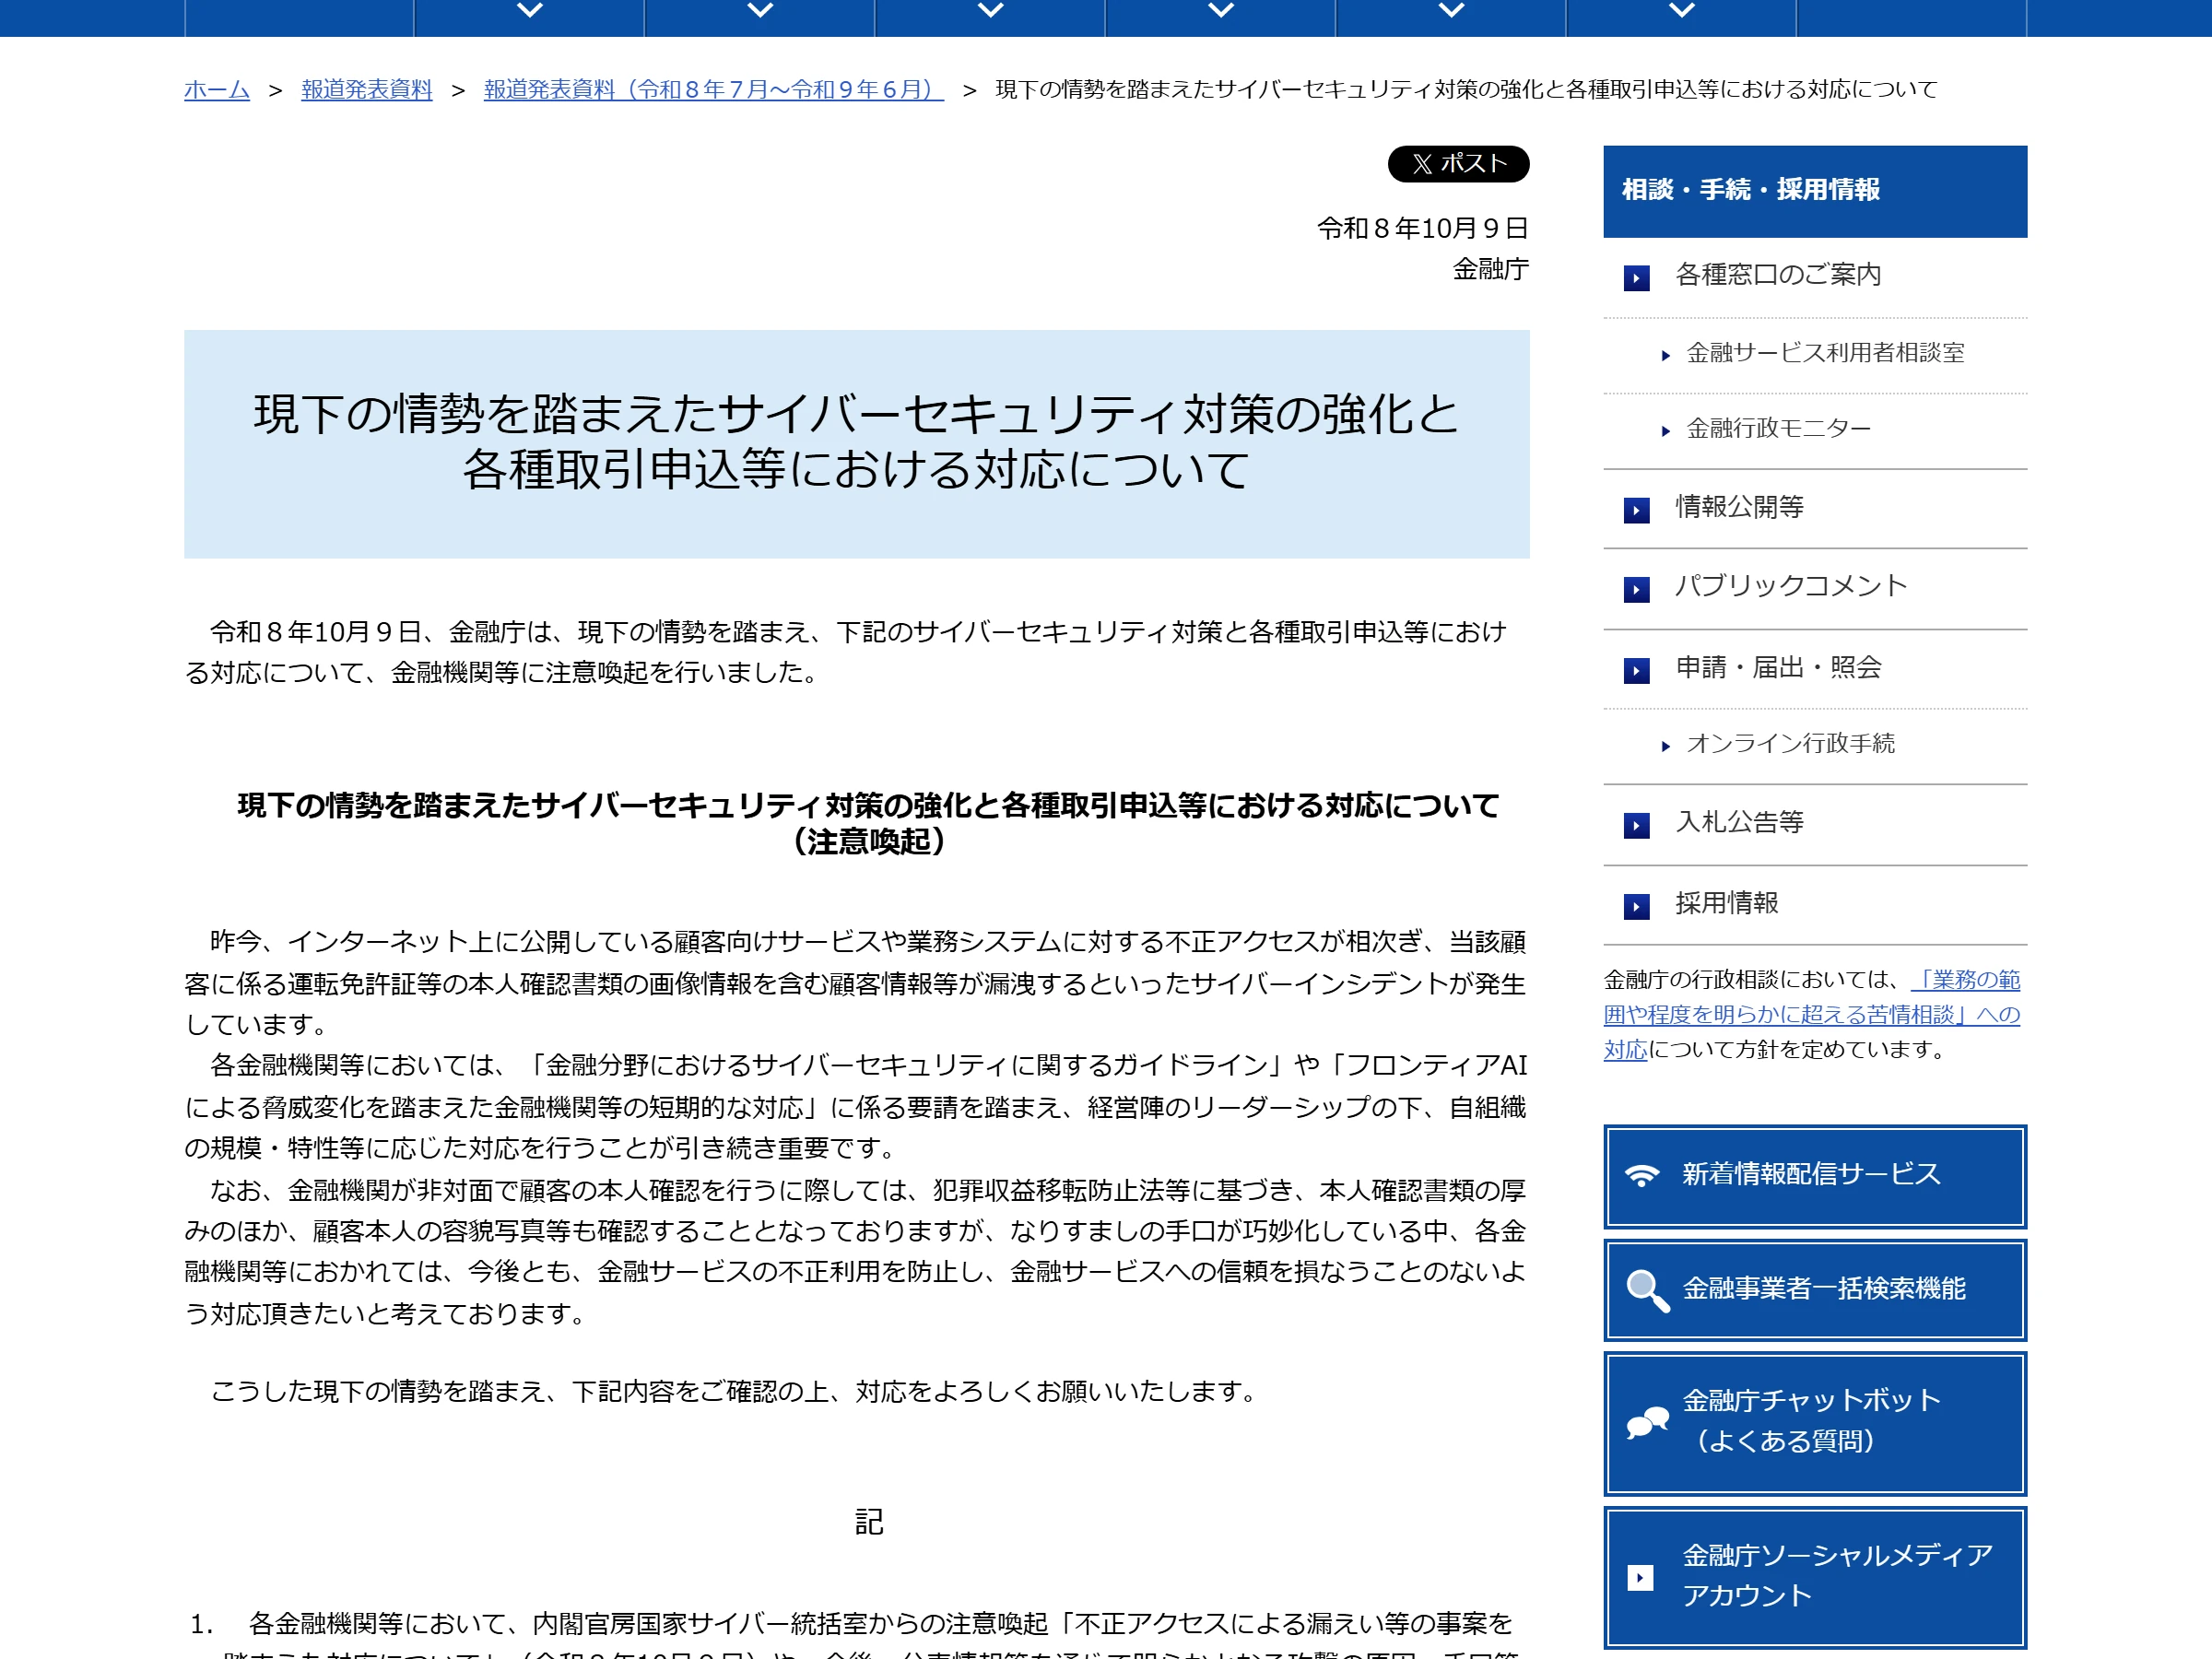2212x1659 pixels.
Task: Open 採用情報 in the sidebar
Action: pos(1726,904)
